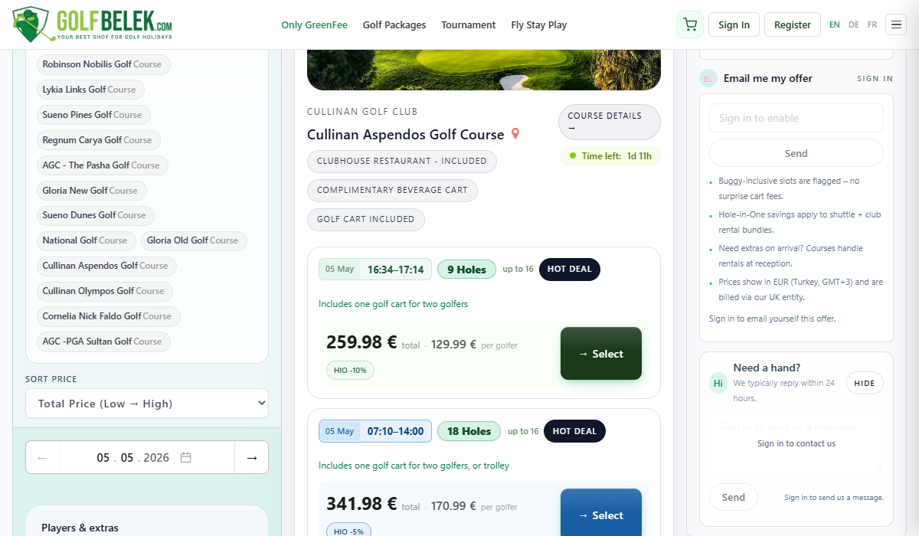Click the Sign in to enable email field

pos(796,118)
